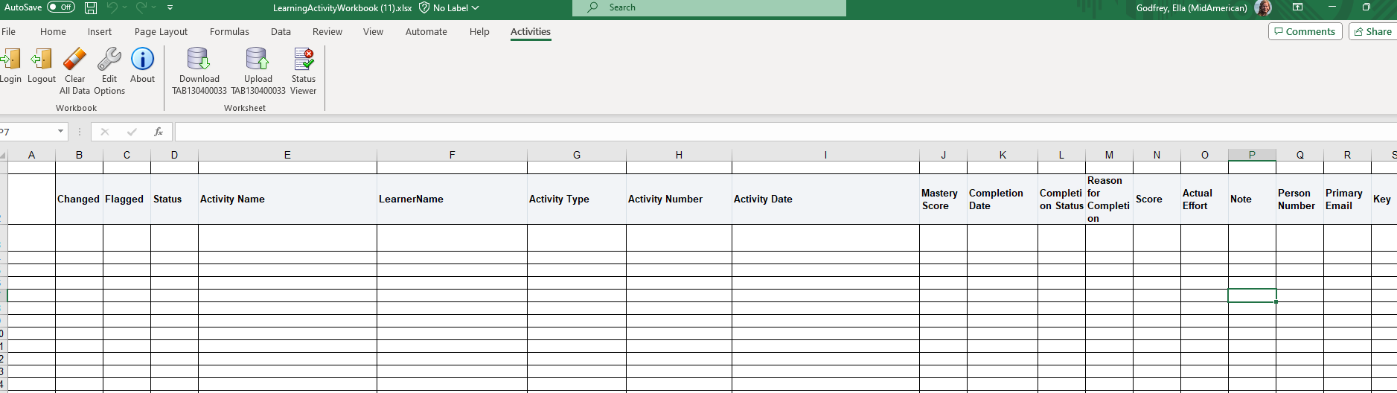Click the Comments button

point(1305,31)
